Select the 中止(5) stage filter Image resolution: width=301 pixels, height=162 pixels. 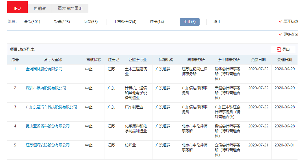(x=189, y=22)
